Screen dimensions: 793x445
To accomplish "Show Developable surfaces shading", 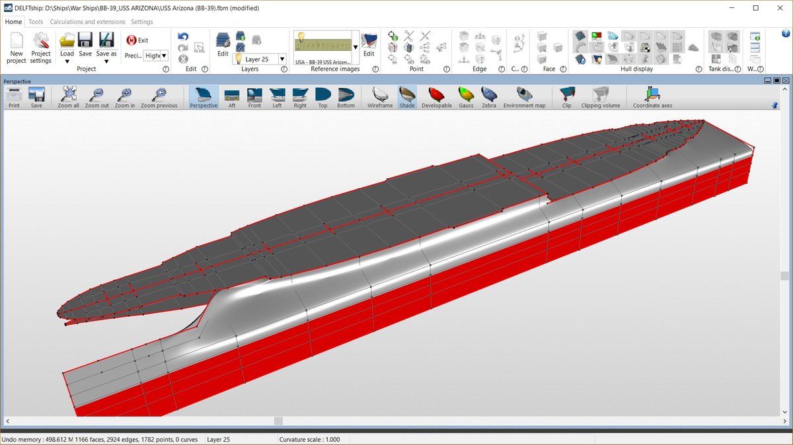I will click(x=436, y=96).
